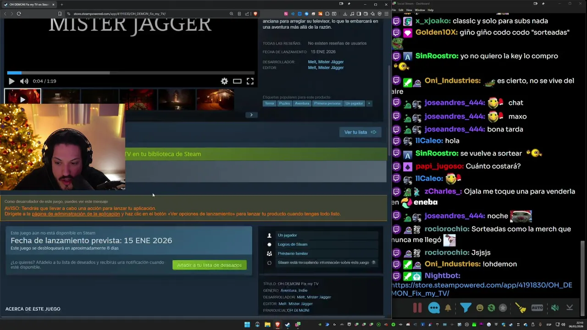This screenshot has width=587, height=330.
Task: Open Brave browser taskbar icon
Action: 277,325
